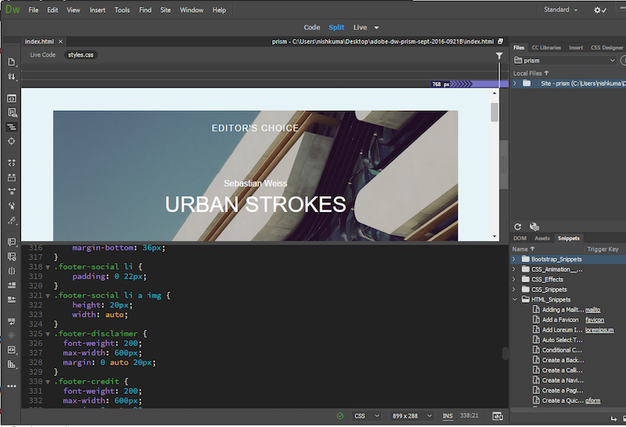This screenshot has width=626, height=427.
Task: Click the Move or Convert CSS icon
Action: click(x=11, y=350)
